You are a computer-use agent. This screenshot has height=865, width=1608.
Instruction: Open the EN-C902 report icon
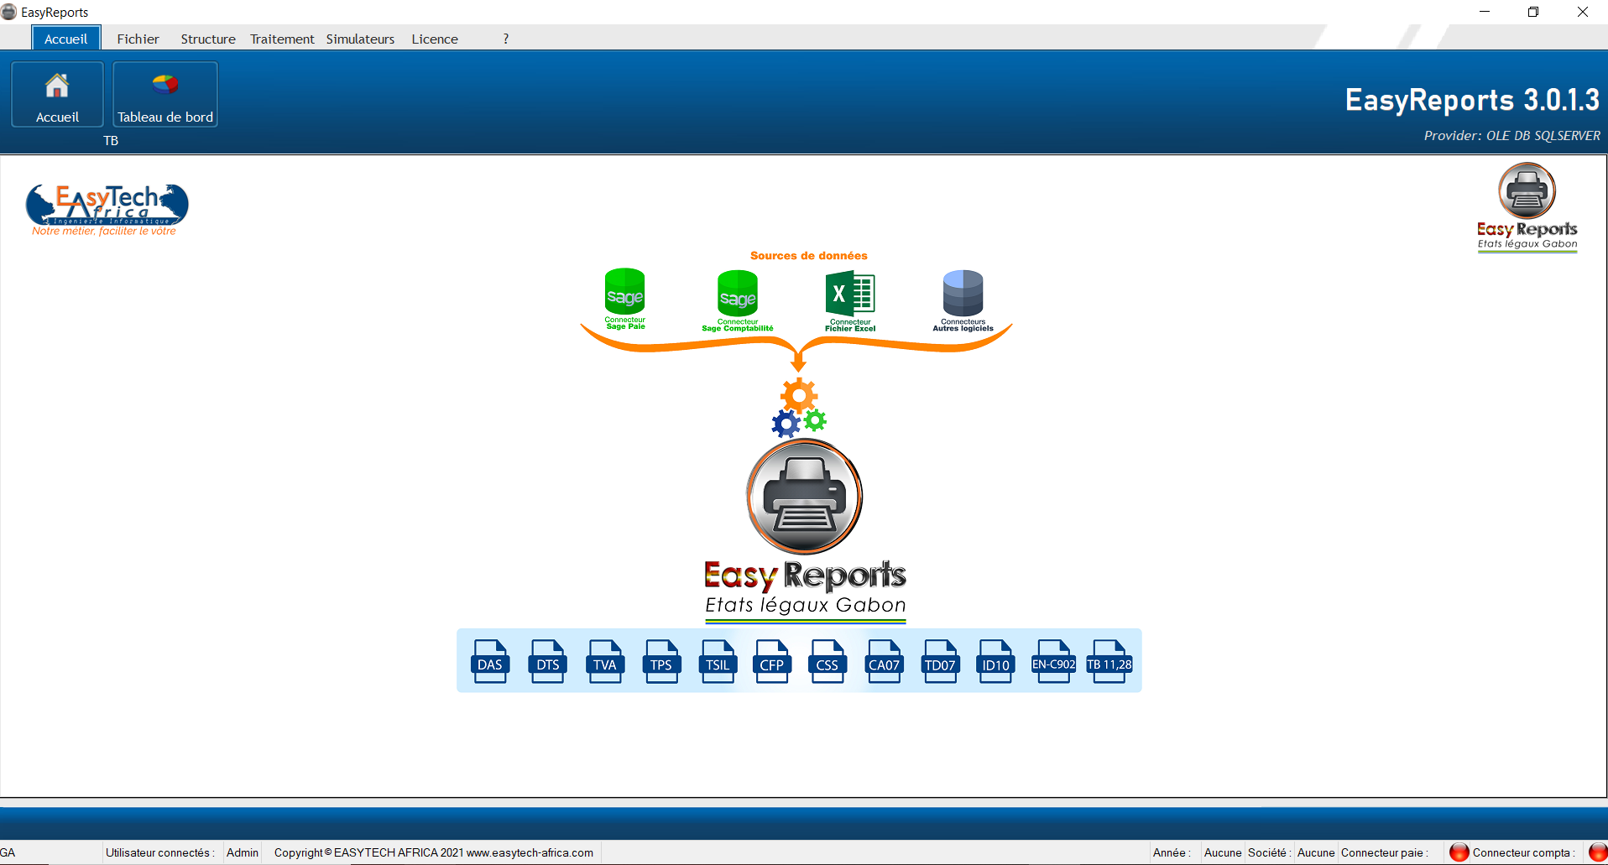click(1053, 661)
